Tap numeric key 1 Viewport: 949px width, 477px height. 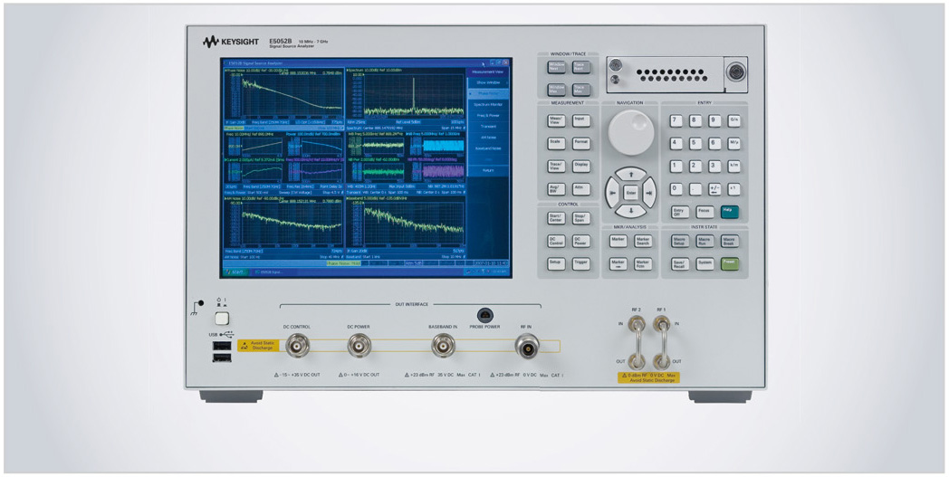(676, 167)
